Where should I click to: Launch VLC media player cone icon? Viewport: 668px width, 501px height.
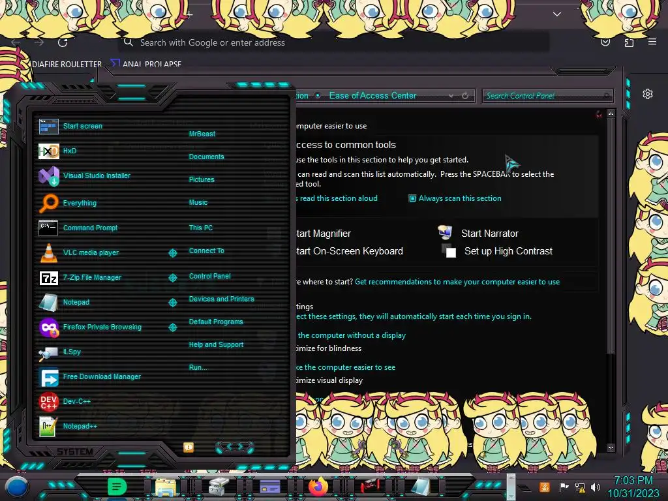pos(48,252)
